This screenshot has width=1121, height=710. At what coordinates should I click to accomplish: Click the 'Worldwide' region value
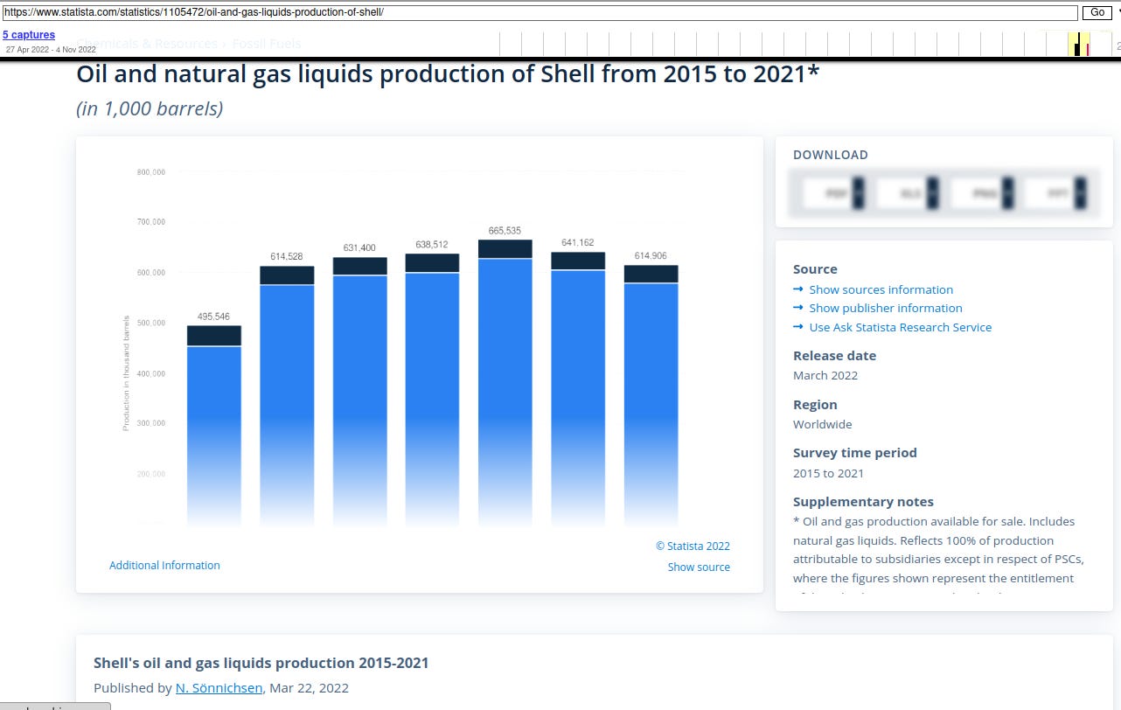pos(822,424)
